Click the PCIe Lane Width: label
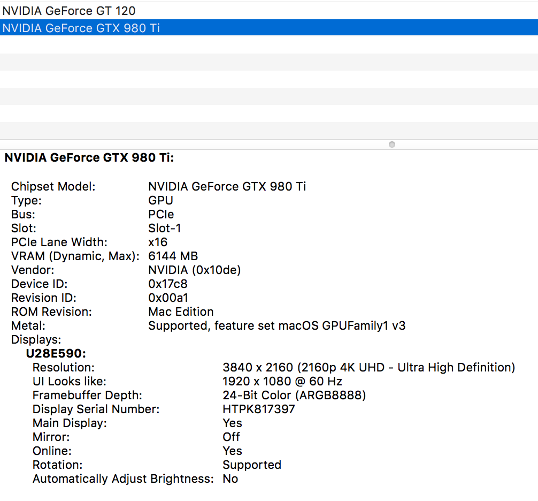 (x=59, y=242)
